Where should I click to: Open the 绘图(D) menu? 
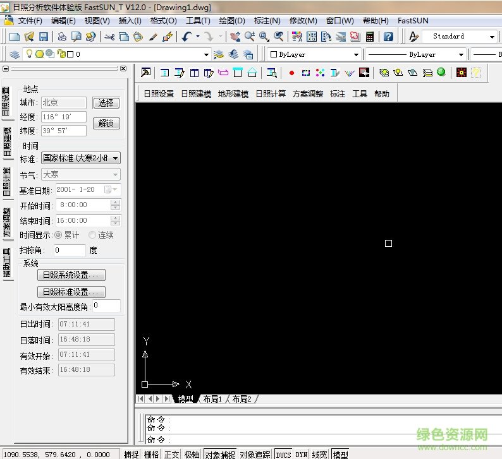[x=231, y=21]
